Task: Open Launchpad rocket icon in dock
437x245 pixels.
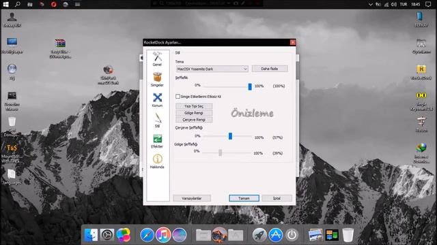Action: click(259, 235)
